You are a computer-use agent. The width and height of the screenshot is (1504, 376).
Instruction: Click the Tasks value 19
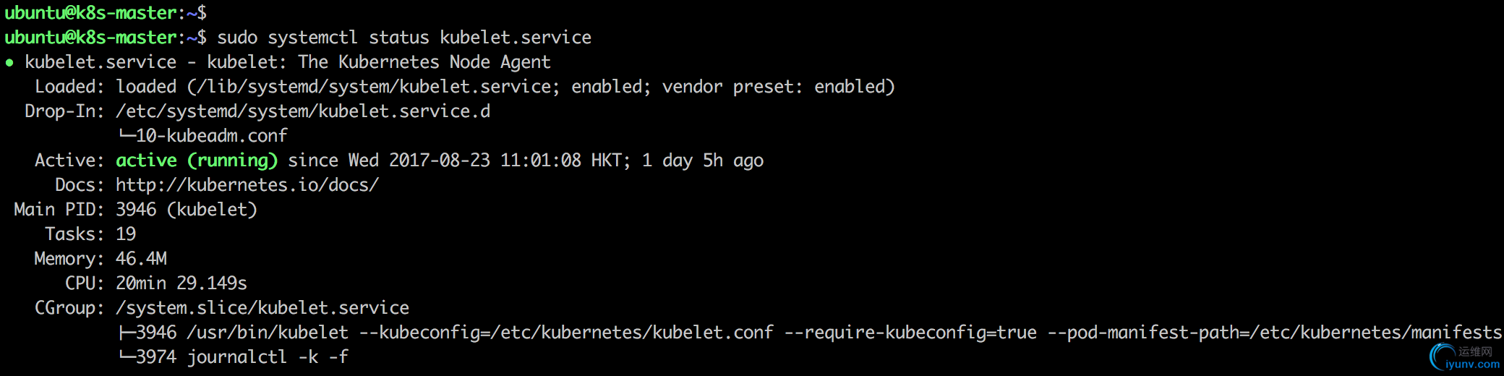126,234
